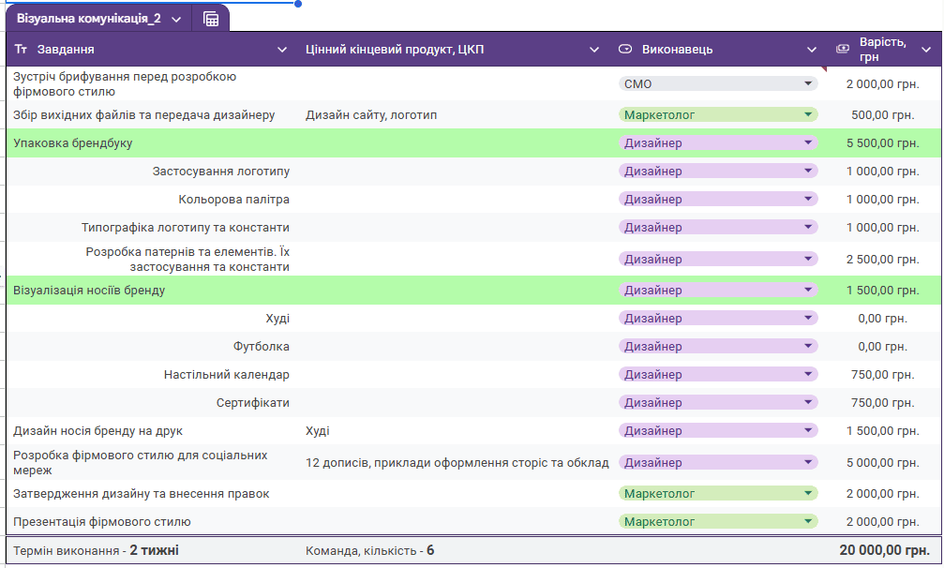Select Розробка фірмового стилю для соціальних мереж

[153, 462]
